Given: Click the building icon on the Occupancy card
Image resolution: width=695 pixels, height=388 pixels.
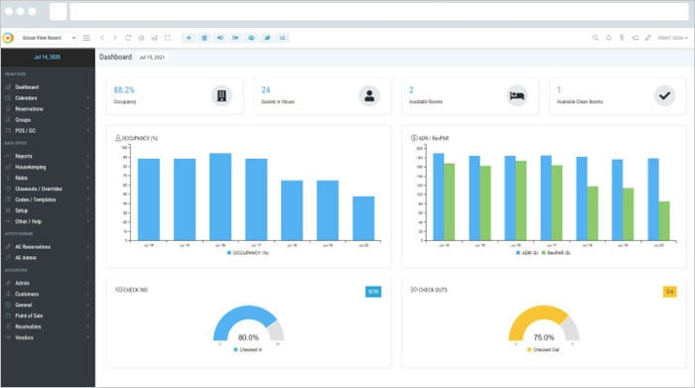Looking at the screenshot, I should (221, 95).
